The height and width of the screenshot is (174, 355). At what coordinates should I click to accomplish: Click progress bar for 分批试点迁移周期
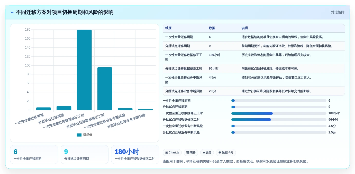click(x=279, y=107)
